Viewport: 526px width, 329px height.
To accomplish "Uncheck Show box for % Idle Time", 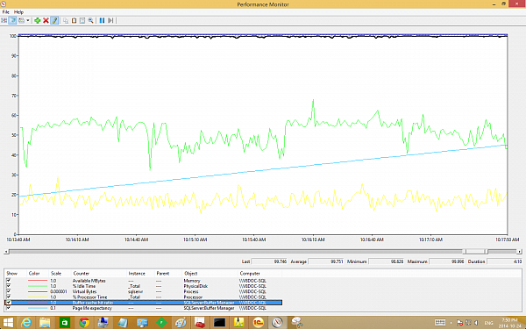I will click(9, 286).
